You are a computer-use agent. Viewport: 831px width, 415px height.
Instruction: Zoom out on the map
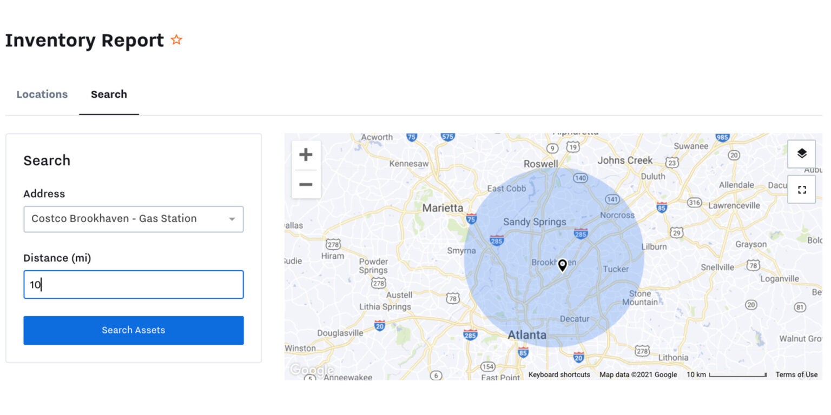[306, 184]
